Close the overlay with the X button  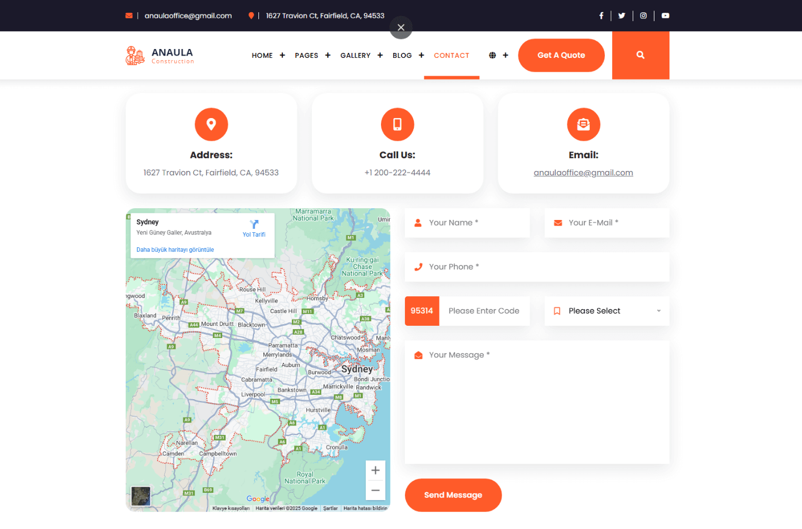click(x=401, y=28)
